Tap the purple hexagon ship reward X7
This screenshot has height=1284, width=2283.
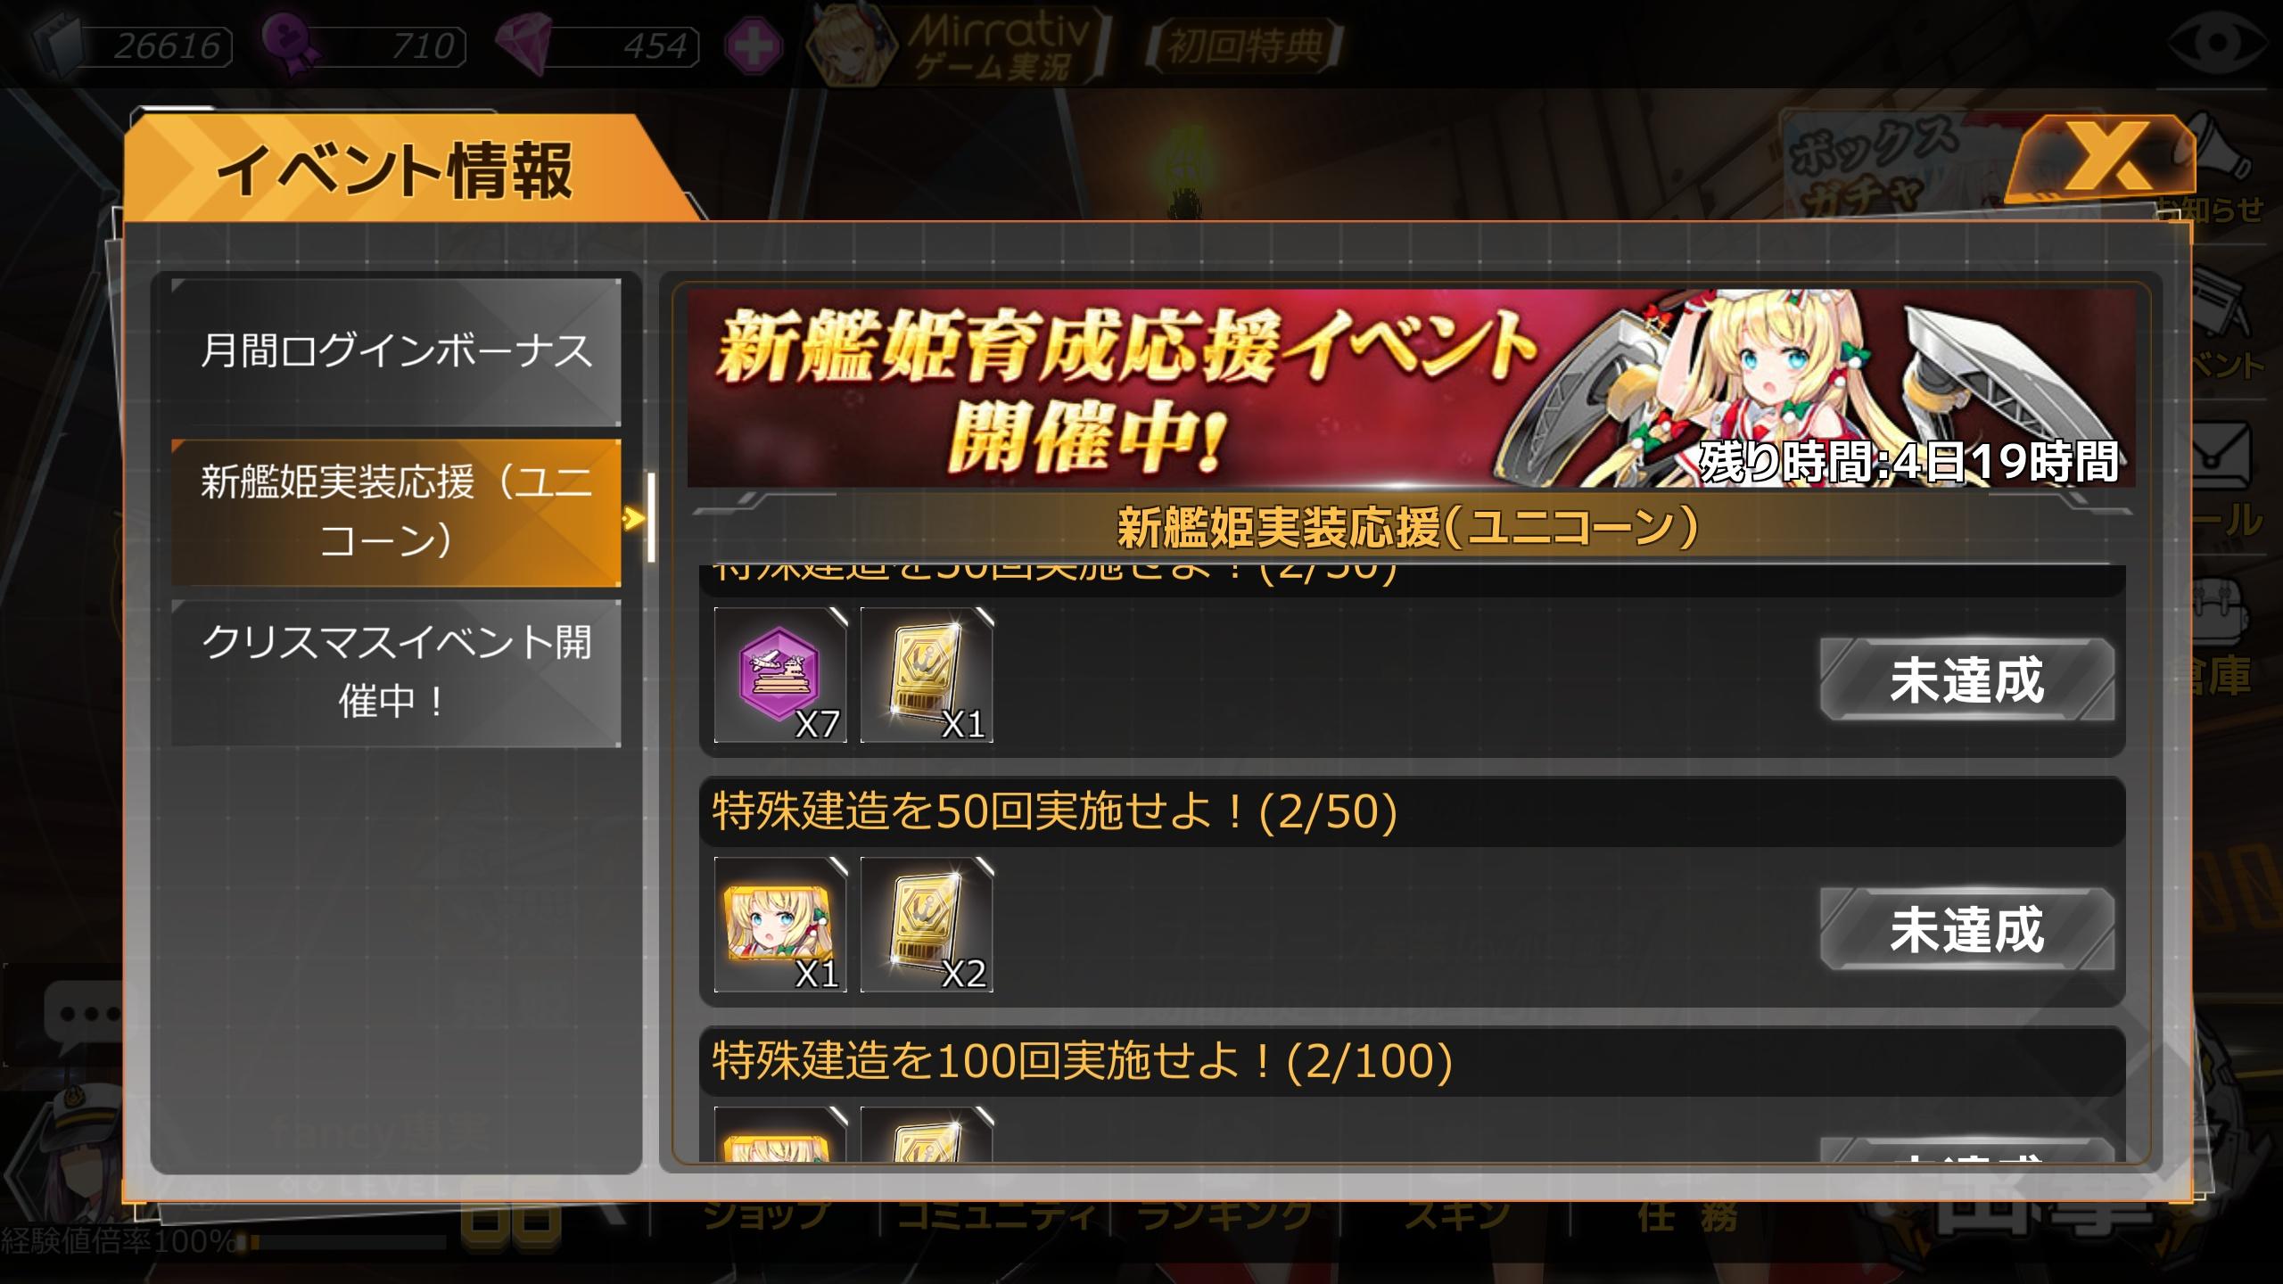[780, 675]
